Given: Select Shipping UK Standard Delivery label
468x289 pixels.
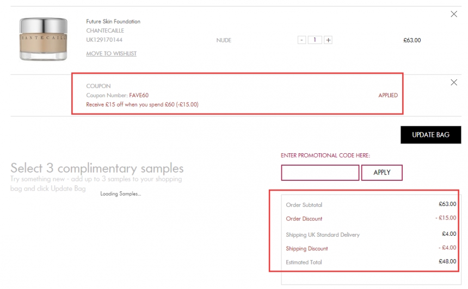Looking at the screenshot, I should coord(323,235).
